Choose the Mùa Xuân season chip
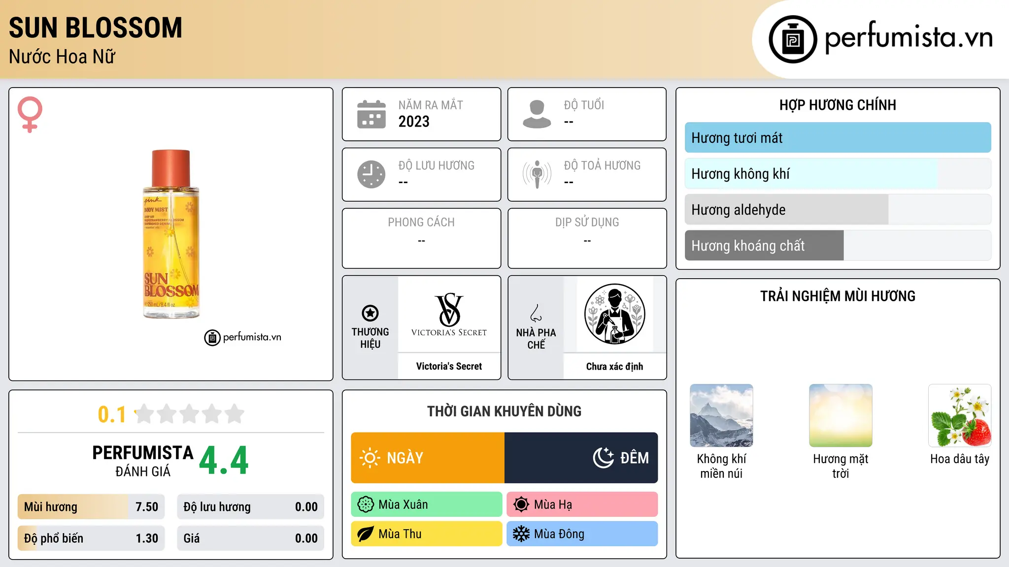 click(x=427, y=504)
